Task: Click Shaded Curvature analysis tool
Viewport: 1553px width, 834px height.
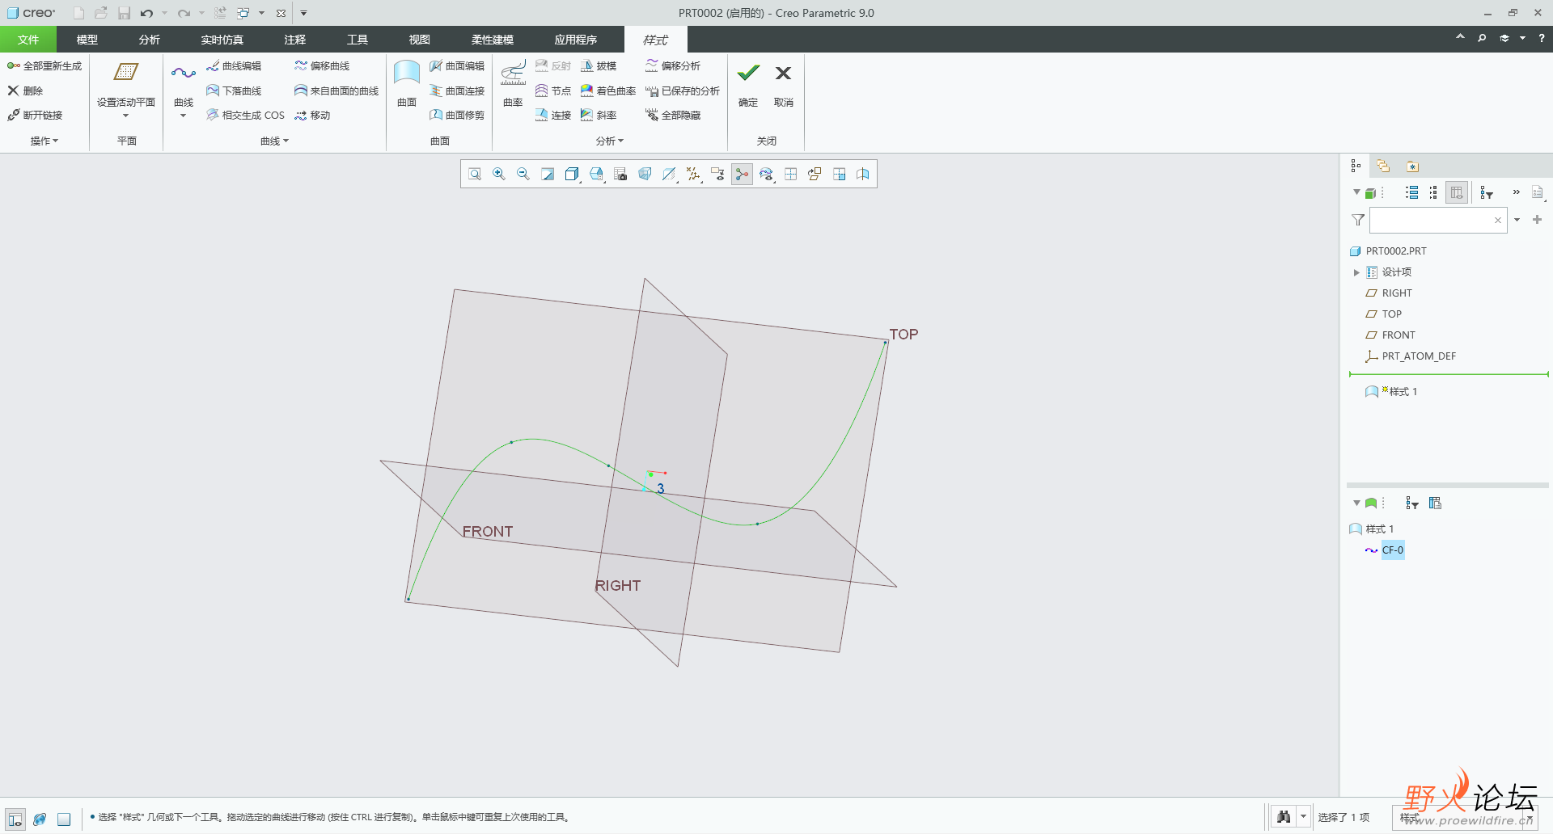Action: pyautogui.click(x=608, y=91)
